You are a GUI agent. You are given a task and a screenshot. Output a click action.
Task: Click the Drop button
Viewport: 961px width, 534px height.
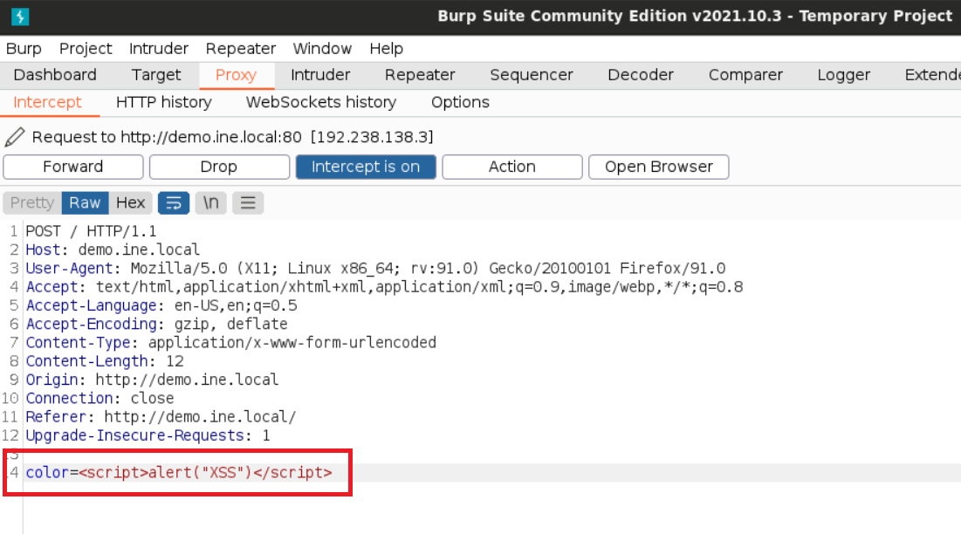point(219,167)
